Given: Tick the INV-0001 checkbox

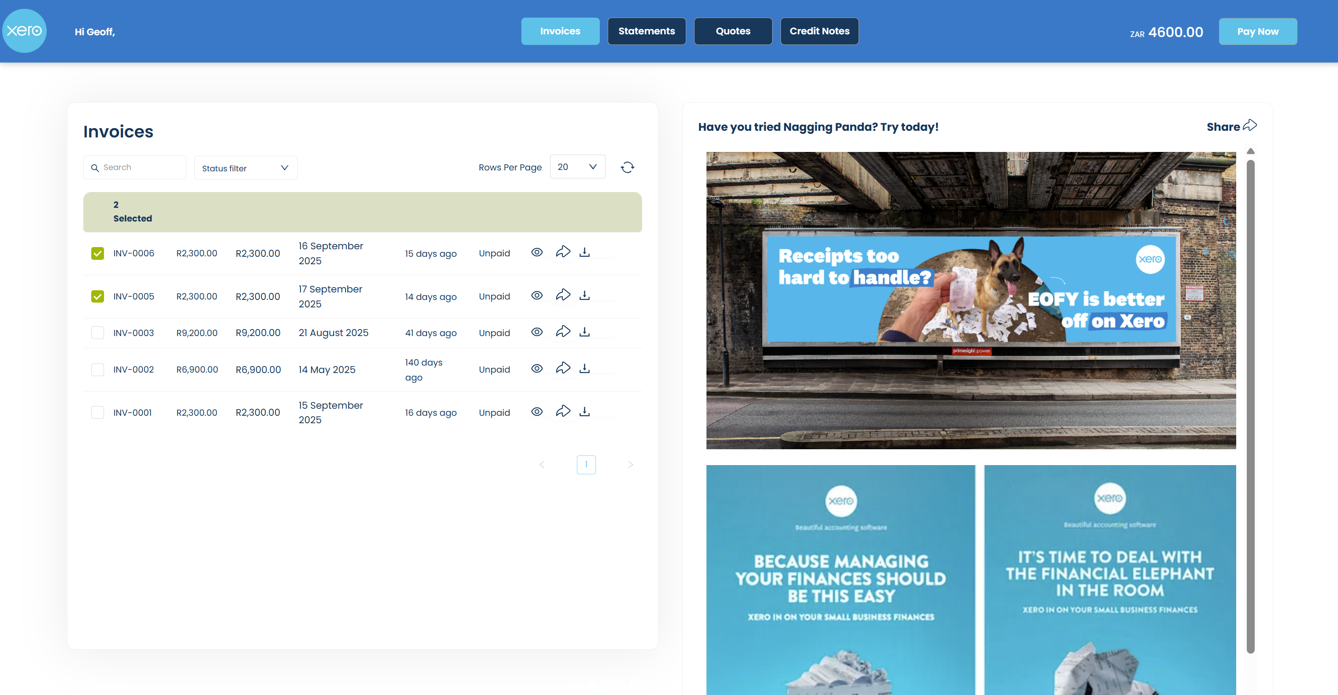Looking at the screenshot, I should [x=97, y=412].
